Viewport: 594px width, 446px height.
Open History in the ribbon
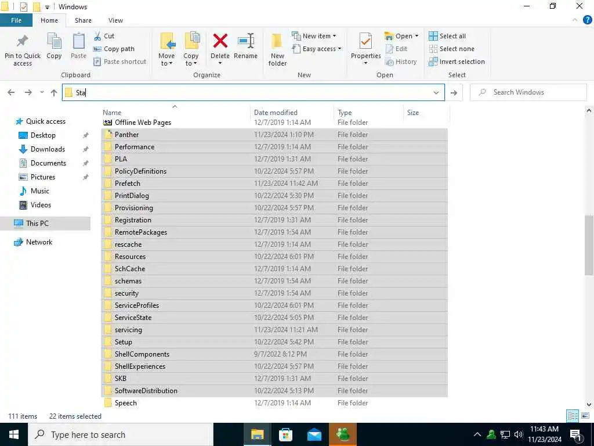tap(401, 62)
